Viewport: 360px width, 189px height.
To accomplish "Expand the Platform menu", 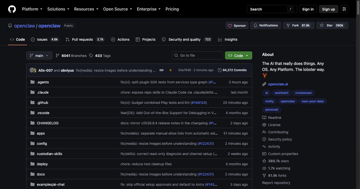I will coord(32,9).
